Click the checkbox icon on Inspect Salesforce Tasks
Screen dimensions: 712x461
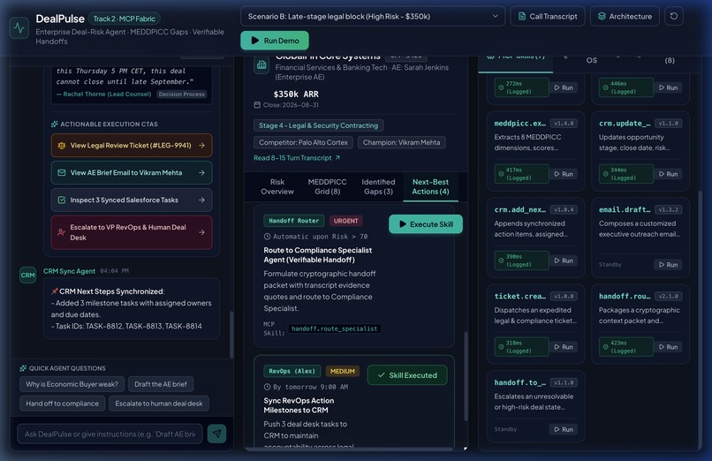point(61,200)
